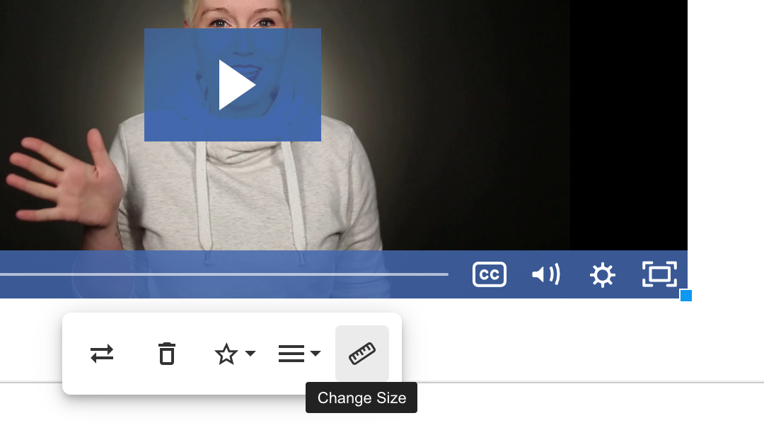This screenshot has width=764, height=447.
Task: Click the Align lines icon
Action: point(291,354)
